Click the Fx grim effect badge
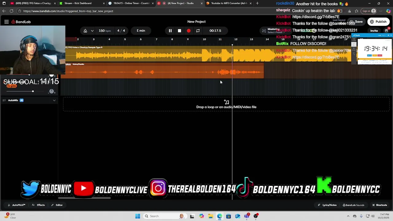This screenshot has width=393, height=221. [x=12, y=86]
